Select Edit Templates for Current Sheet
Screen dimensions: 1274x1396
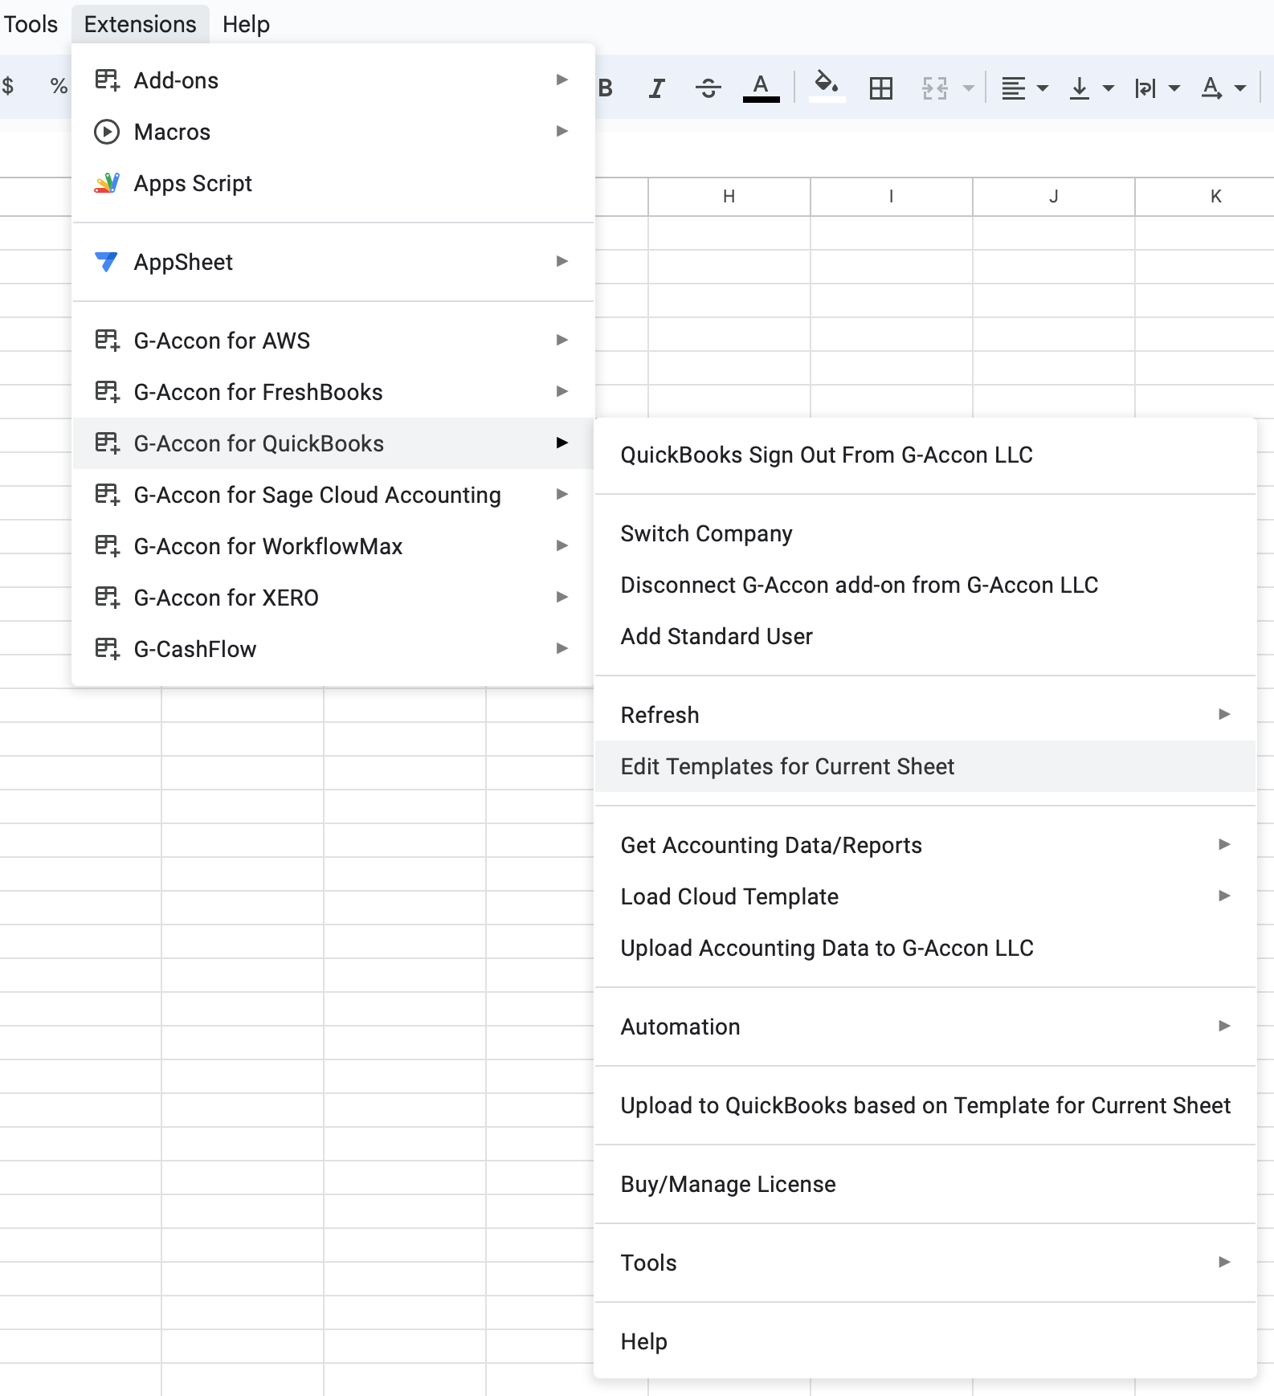(x=925, y=766)
